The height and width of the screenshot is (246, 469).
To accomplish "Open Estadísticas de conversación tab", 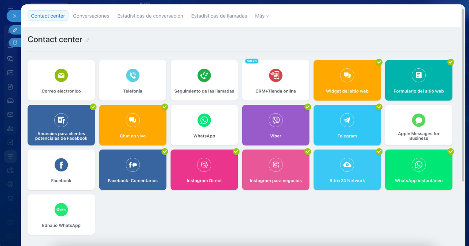I will pos(150,16).
